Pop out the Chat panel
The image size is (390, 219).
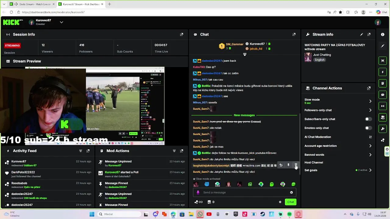pyautogui.click(x=294, y=34)
